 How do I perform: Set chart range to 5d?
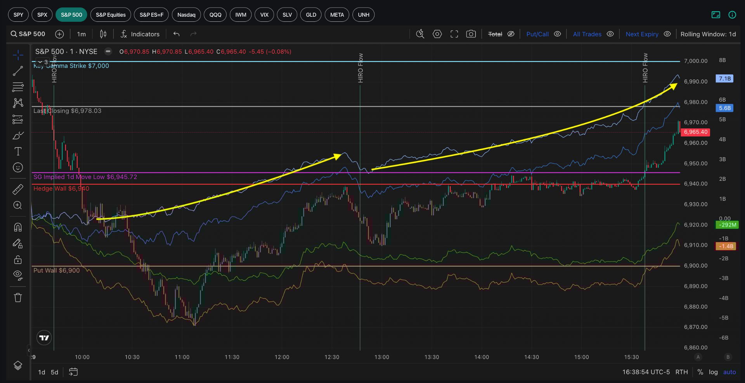click(54, 372)
